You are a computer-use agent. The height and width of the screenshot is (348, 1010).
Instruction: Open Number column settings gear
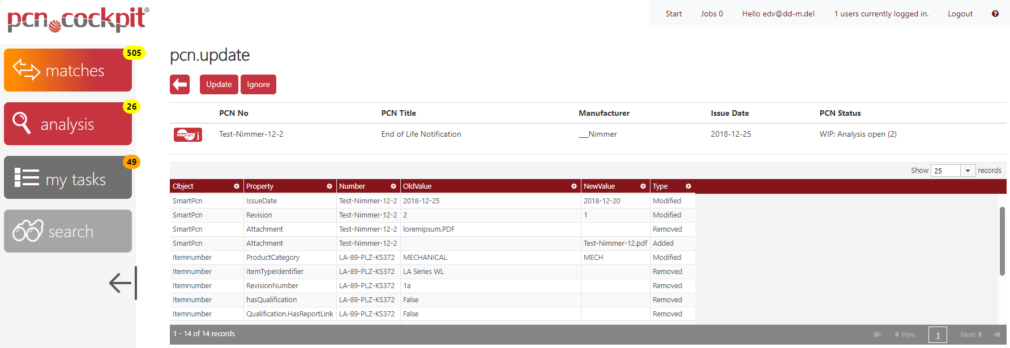[x=393, y=186]
